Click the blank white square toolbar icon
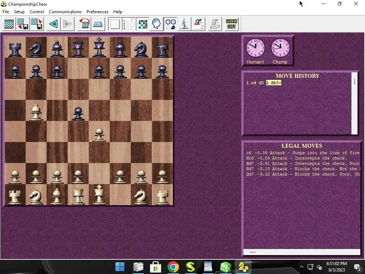This screenshot has width=365, height=274. tap(115, 24)
